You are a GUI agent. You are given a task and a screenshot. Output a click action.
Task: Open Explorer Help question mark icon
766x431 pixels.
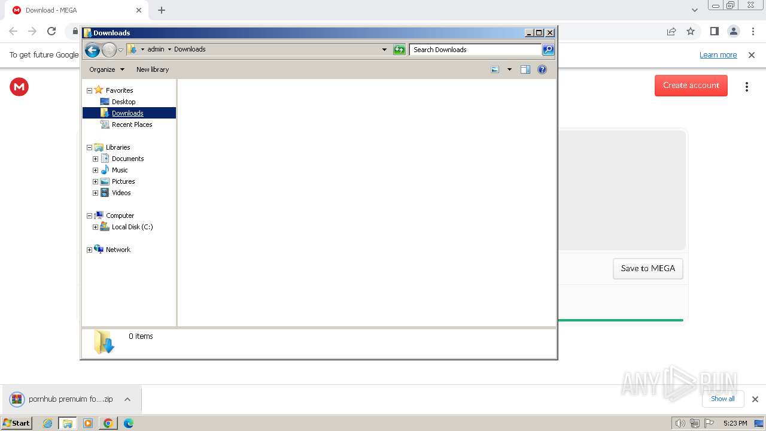tap(542, 69)
